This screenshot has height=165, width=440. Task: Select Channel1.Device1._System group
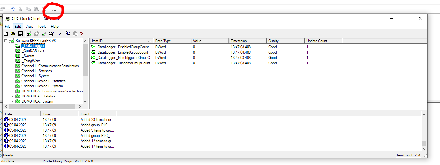click(x=42, y=86)
